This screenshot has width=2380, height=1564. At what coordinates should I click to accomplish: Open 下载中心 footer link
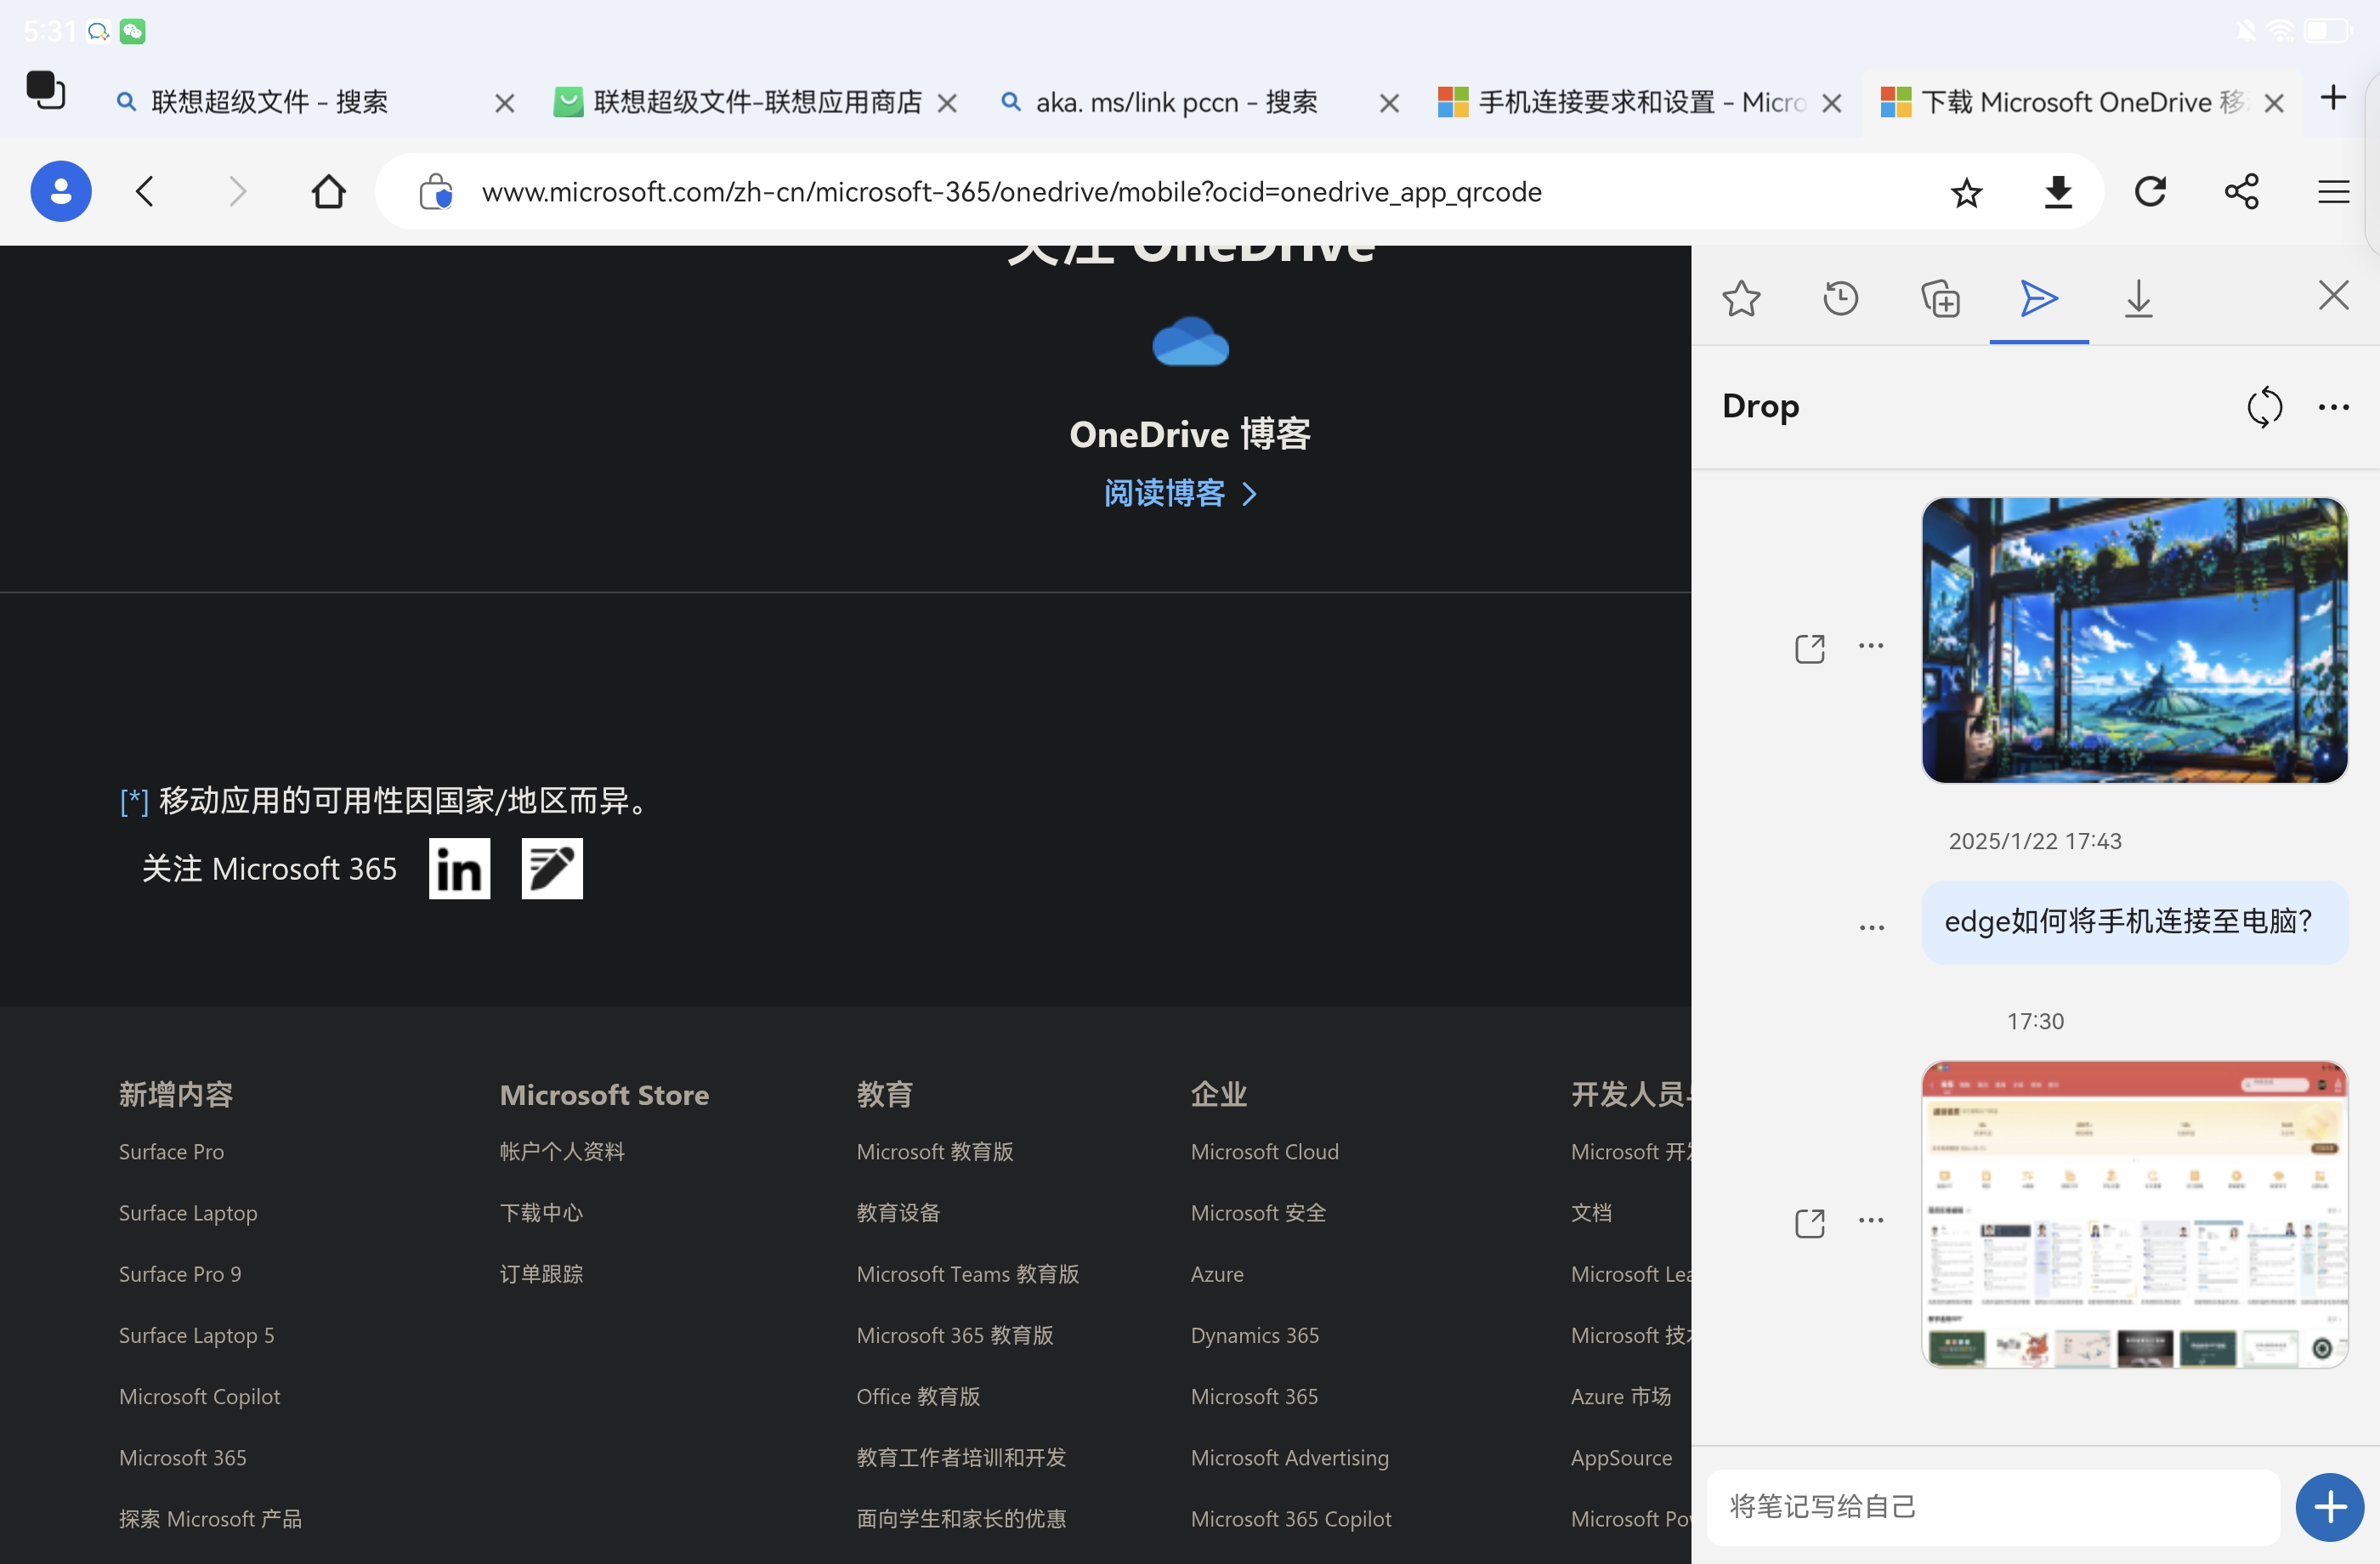(541, 1212)
